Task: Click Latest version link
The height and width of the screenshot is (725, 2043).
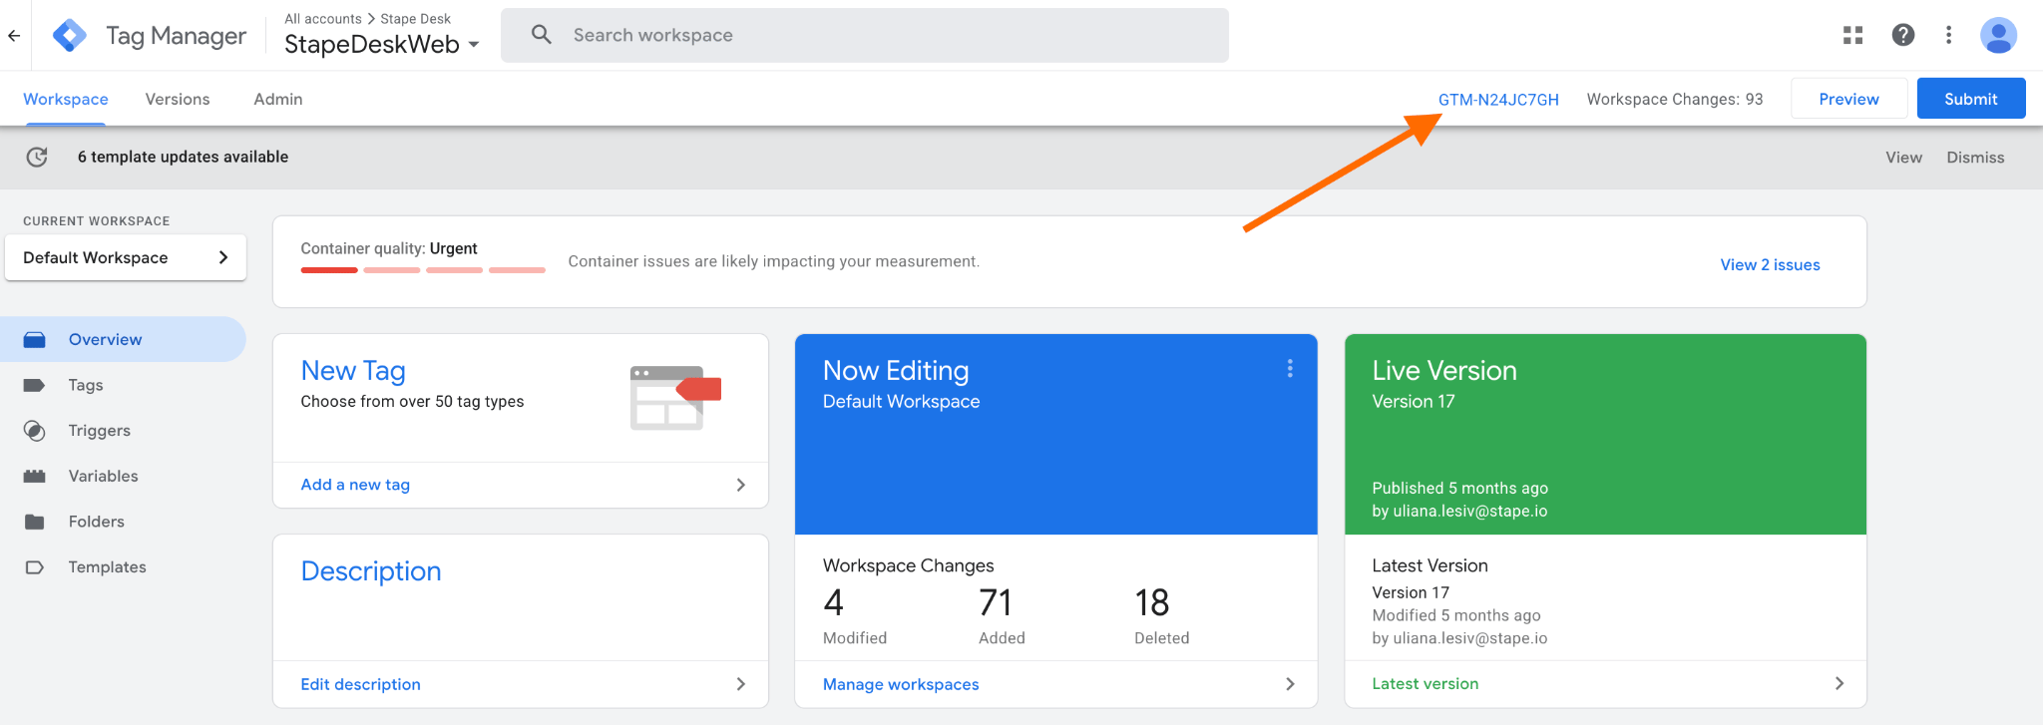Action: [1425, 683]
